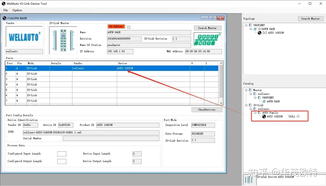Image resolution: width=326 pixels, height=186 pixels.
Task: Click the Data Storage DISABLED field
Action: 203,134
